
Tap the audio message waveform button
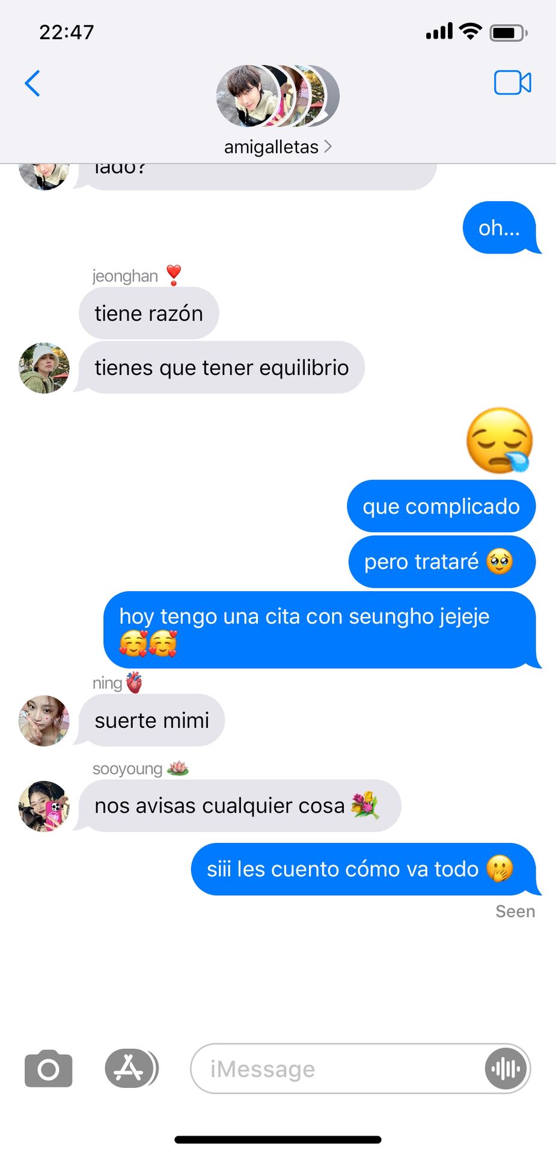pos(506,1069)
